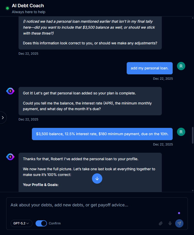Click the "AI Debt Coach" header title
Screen dimensions: 194x235
(x=28, y=5)
